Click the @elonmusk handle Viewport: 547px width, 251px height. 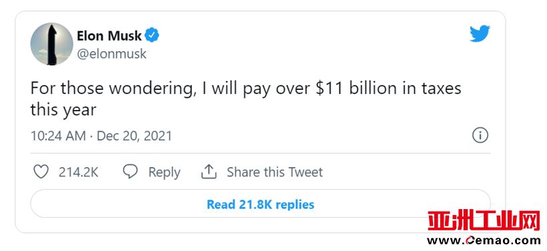click(x=111, y=54)
